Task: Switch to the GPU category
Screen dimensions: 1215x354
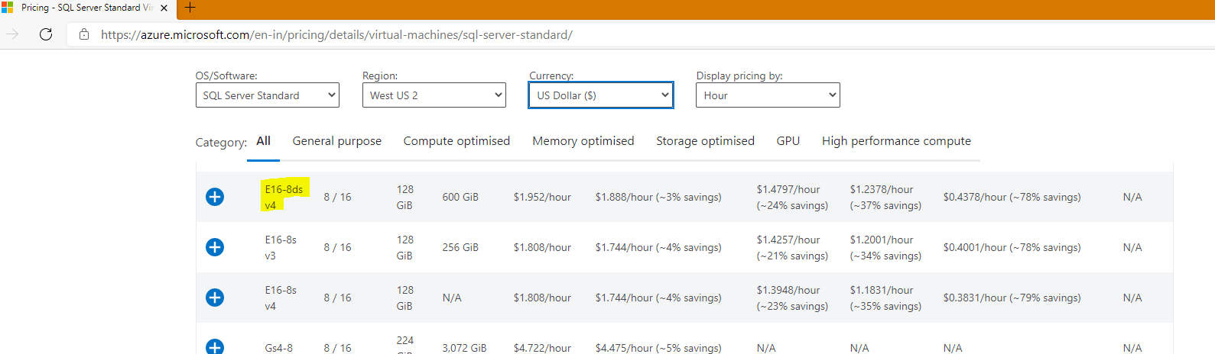Action: (788, 141)
